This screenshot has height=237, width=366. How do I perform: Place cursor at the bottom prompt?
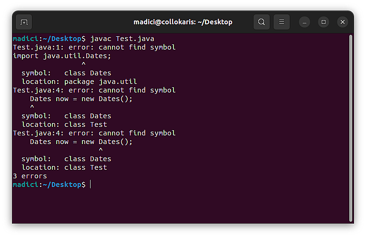(x=91, y=185)
